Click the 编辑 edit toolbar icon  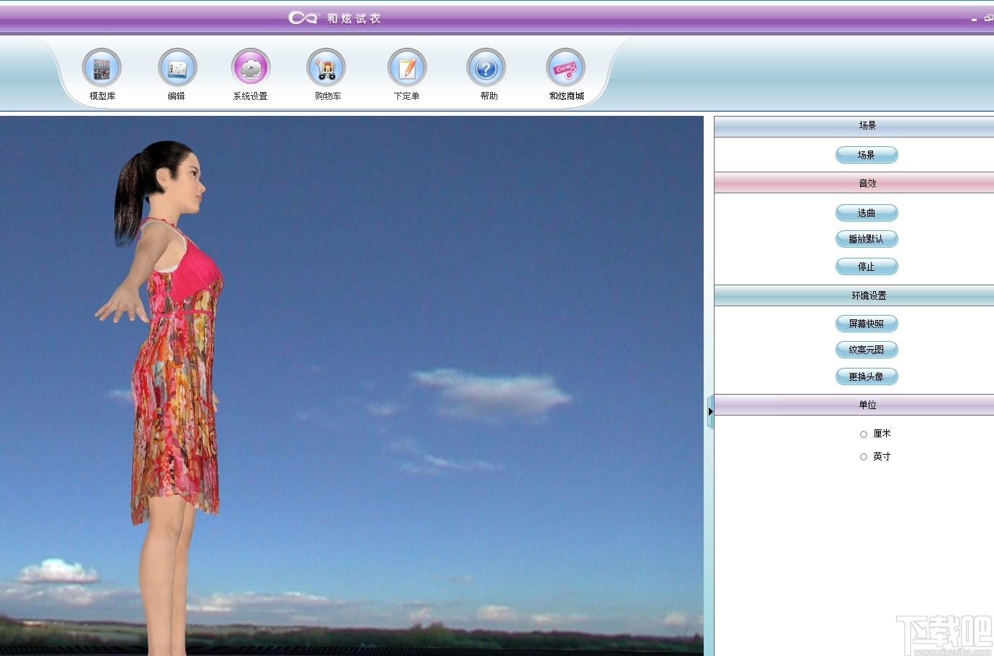(177, 68)
